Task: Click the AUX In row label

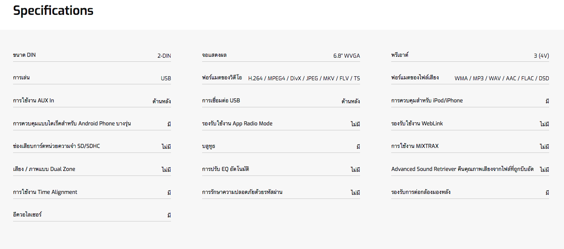Action: click(33, 101)
